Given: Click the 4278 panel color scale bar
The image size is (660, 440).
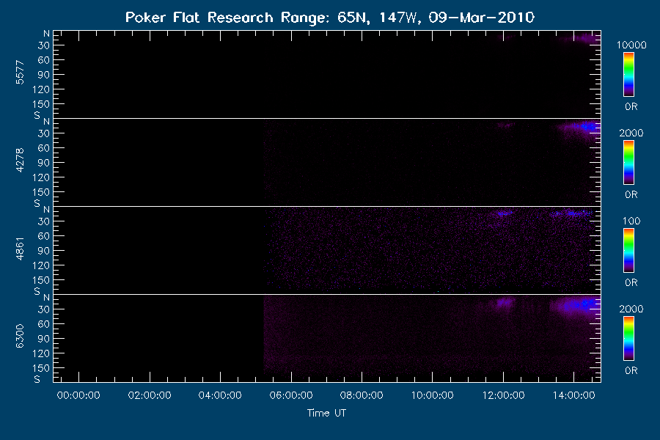Looking at the screenshot, I should point(629,163).
